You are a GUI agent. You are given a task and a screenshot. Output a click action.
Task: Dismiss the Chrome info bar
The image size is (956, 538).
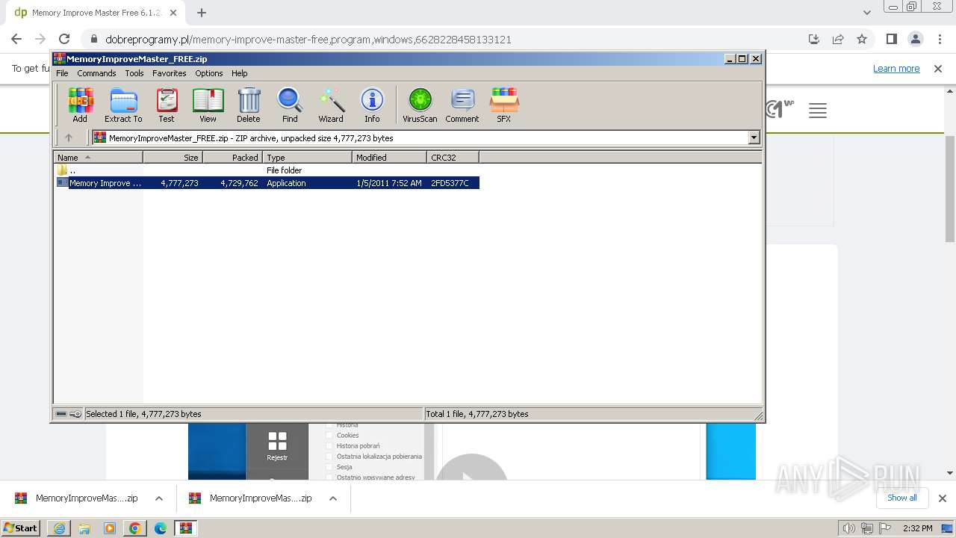point(938,68)
